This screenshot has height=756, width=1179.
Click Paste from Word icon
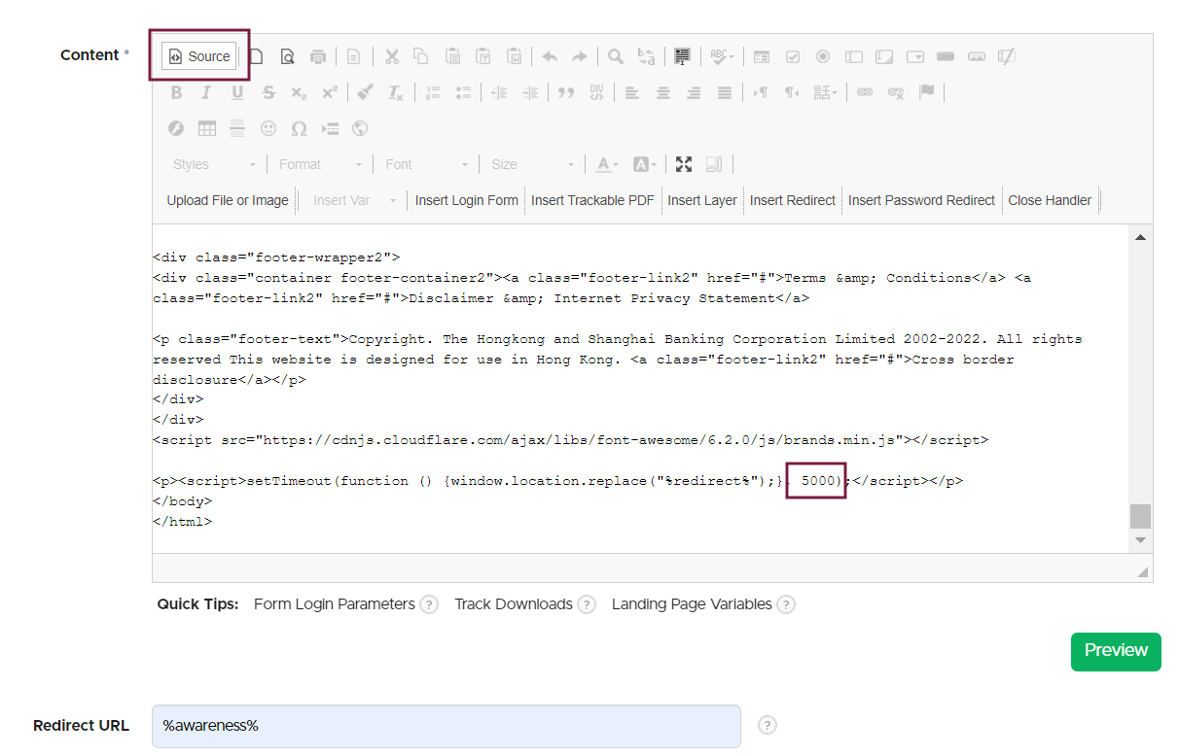pyautogui.click(x=515, y=56)
